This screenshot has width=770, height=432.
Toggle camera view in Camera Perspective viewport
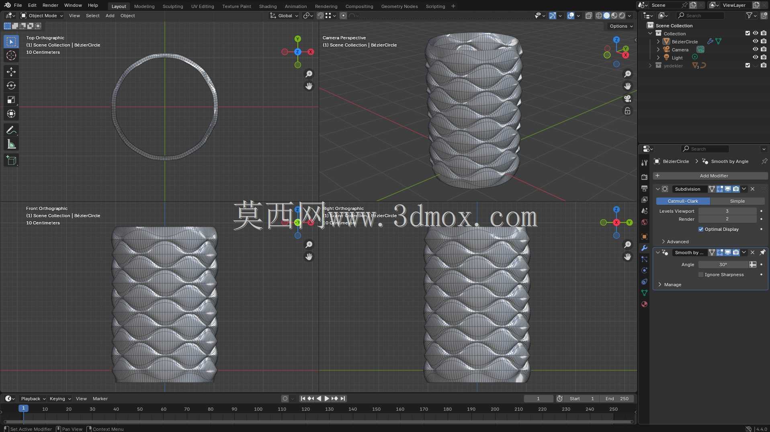click(627, 98)
